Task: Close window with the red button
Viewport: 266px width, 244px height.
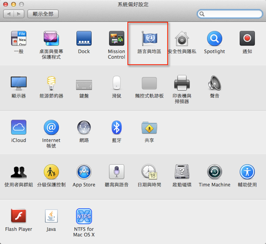Action: point(6,4)
